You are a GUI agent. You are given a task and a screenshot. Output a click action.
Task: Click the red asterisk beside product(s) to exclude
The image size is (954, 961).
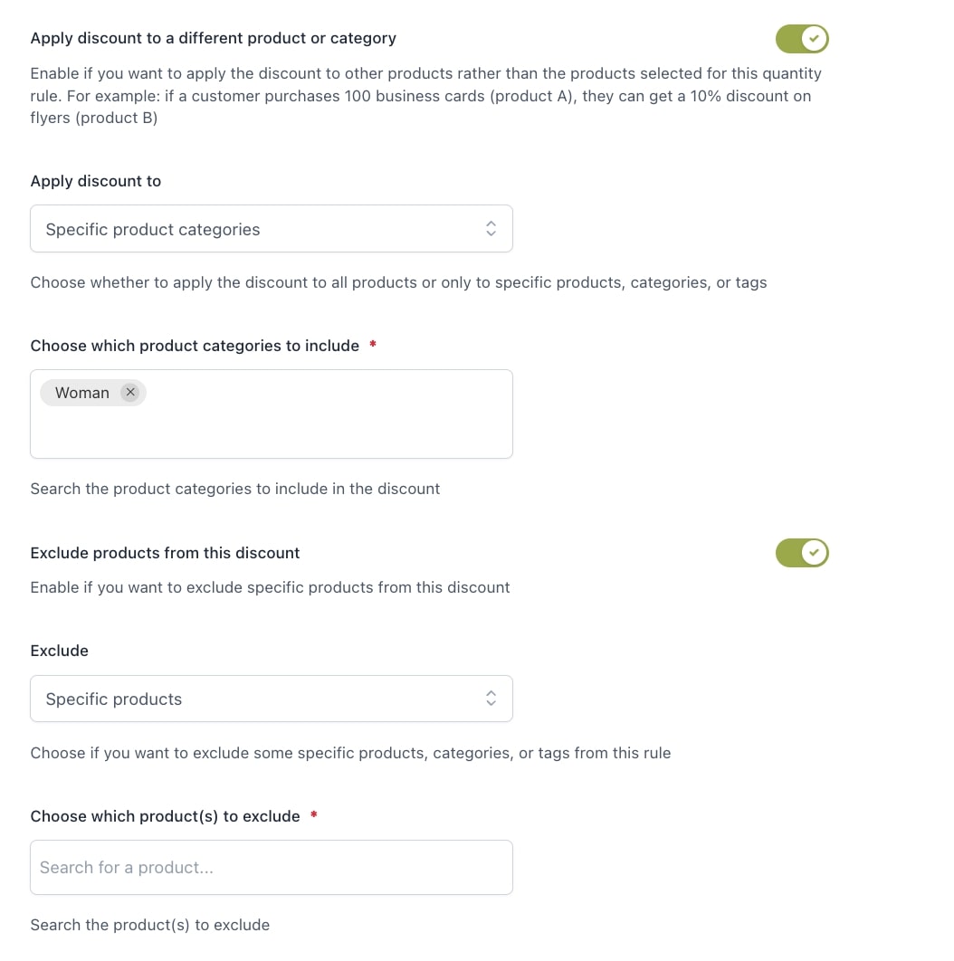click(314, 815)
